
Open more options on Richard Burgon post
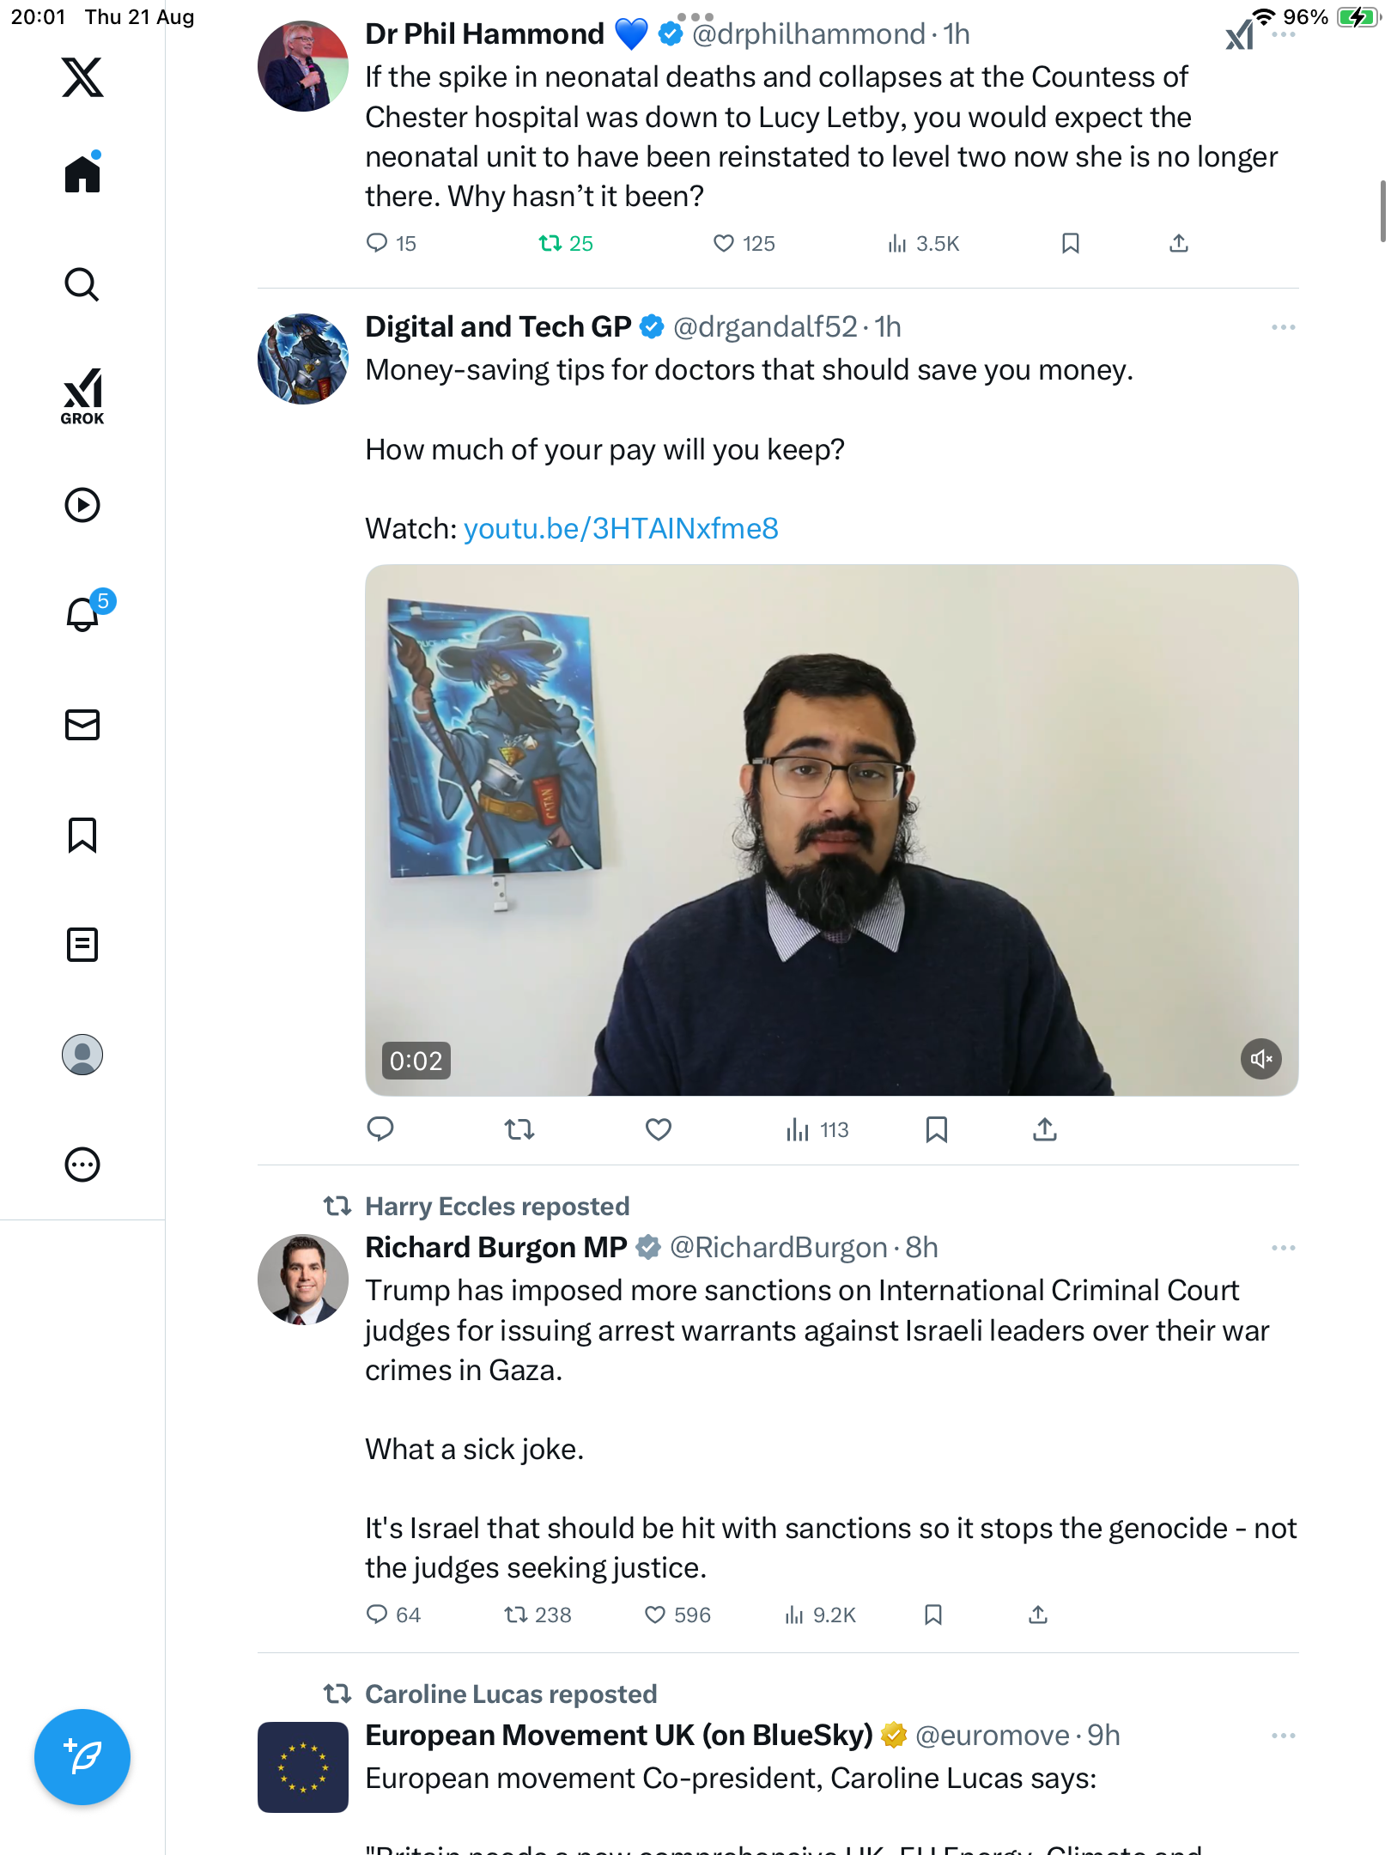(1283, 1248)
